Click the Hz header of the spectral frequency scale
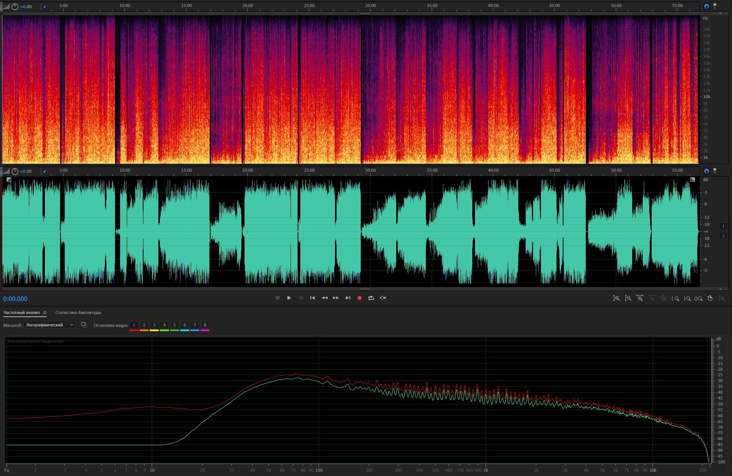Viewport: 732px width, 476px height. pyautogui.click(x=705, y=18)
